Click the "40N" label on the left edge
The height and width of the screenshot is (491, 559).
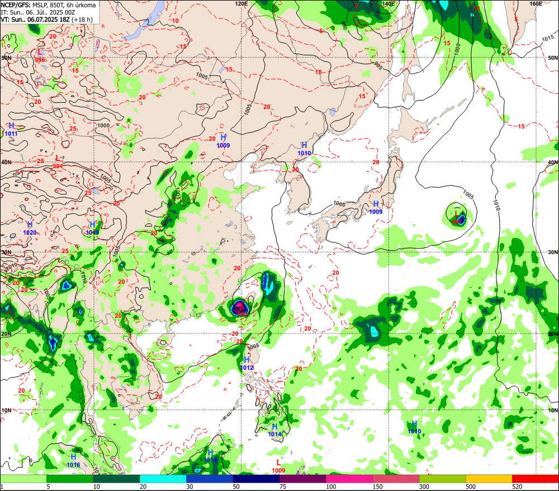point(6,162)
